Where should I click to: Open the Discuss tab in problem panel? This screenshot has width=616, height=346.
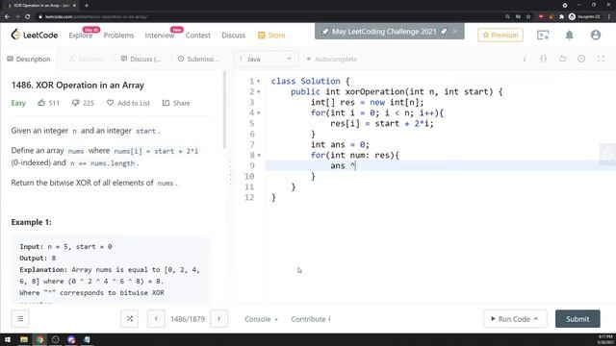pos(141,59)
